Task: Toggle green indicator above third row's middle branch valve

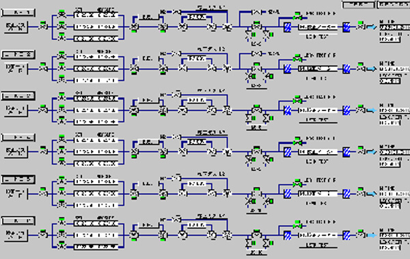Action: pyautogui.click(x=61, y=106)
